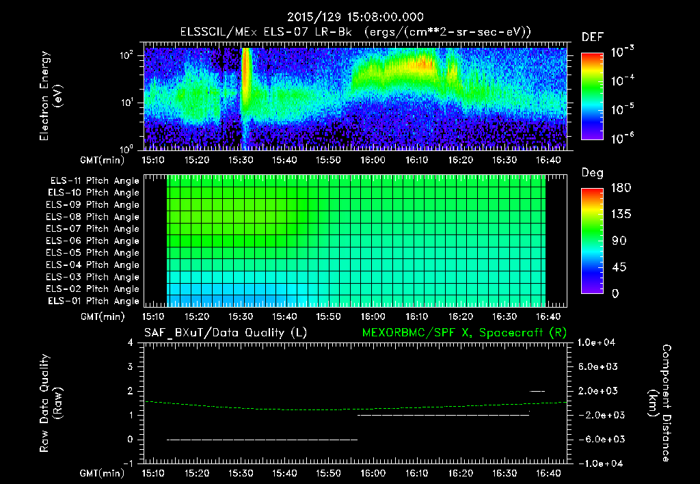Click the 135 value on the Deg scale
This screenshot has height=484, width=700.
coord(621,215)
